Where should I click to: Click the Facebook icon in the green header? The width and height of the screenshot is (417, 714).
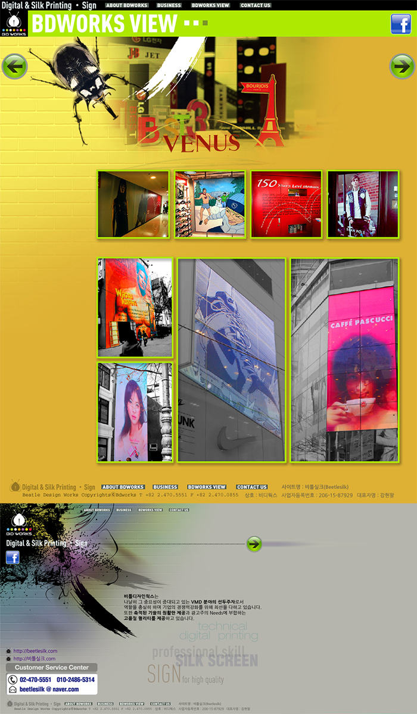401,24
